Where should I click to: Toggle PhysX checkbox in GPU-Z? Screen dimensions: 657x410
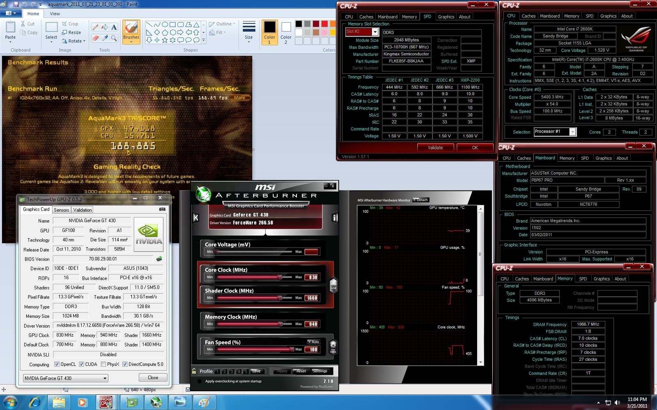pos(103,364)
